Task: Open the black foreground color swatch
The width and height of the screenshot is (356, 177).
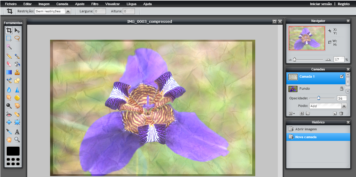Action: click(x=13, y=151)
